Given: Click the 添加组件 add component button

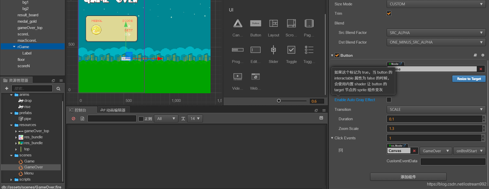Looking at the screenshot, I should click(x=408, y=177).
